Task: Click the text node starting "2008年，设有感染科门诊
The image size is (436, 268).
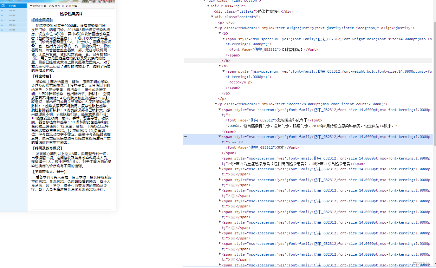Action: [311, 126]
